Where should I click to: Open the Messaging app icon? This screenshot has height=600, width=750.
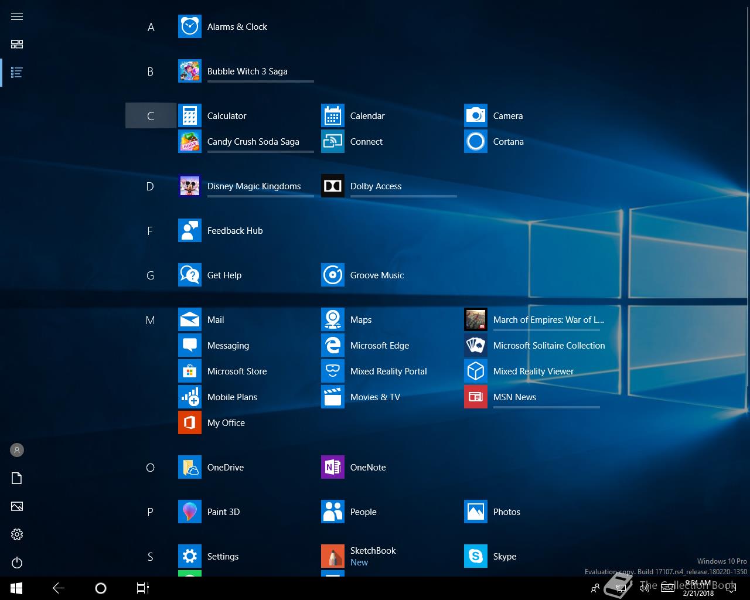(x=190, y=346)
